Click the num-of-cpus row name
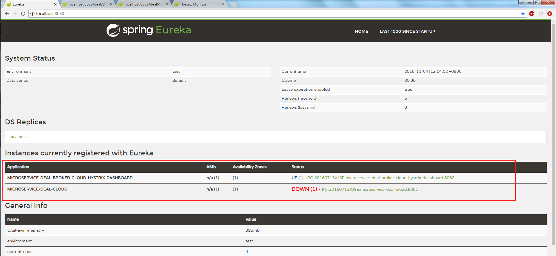 point(20,252)
